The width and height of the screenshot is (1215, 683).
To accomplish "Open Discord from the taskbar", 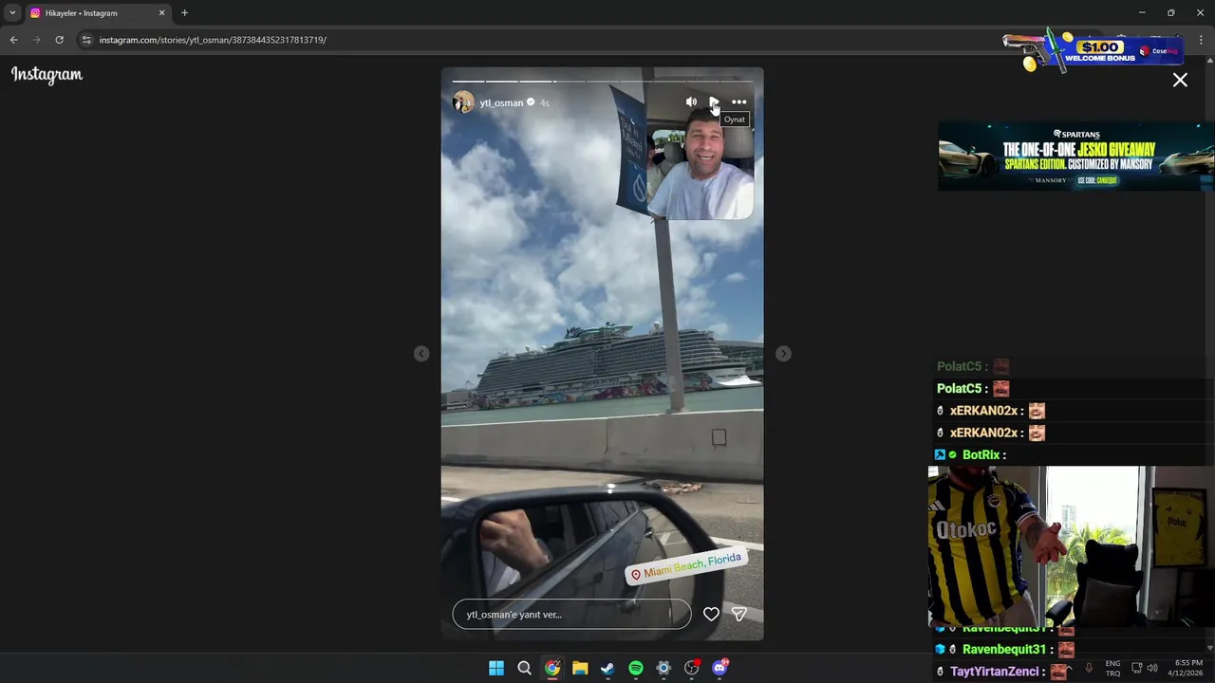I will tap(720, 668).
